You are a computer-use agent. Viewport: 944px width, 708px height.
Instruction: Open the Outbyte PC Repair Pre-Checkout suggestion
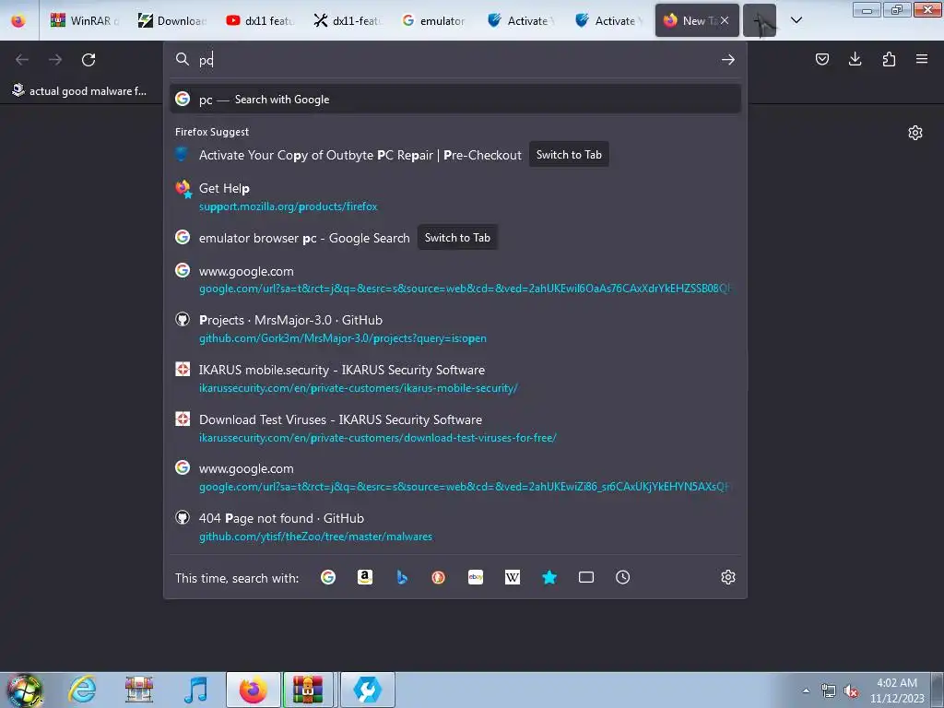[360, 155]
